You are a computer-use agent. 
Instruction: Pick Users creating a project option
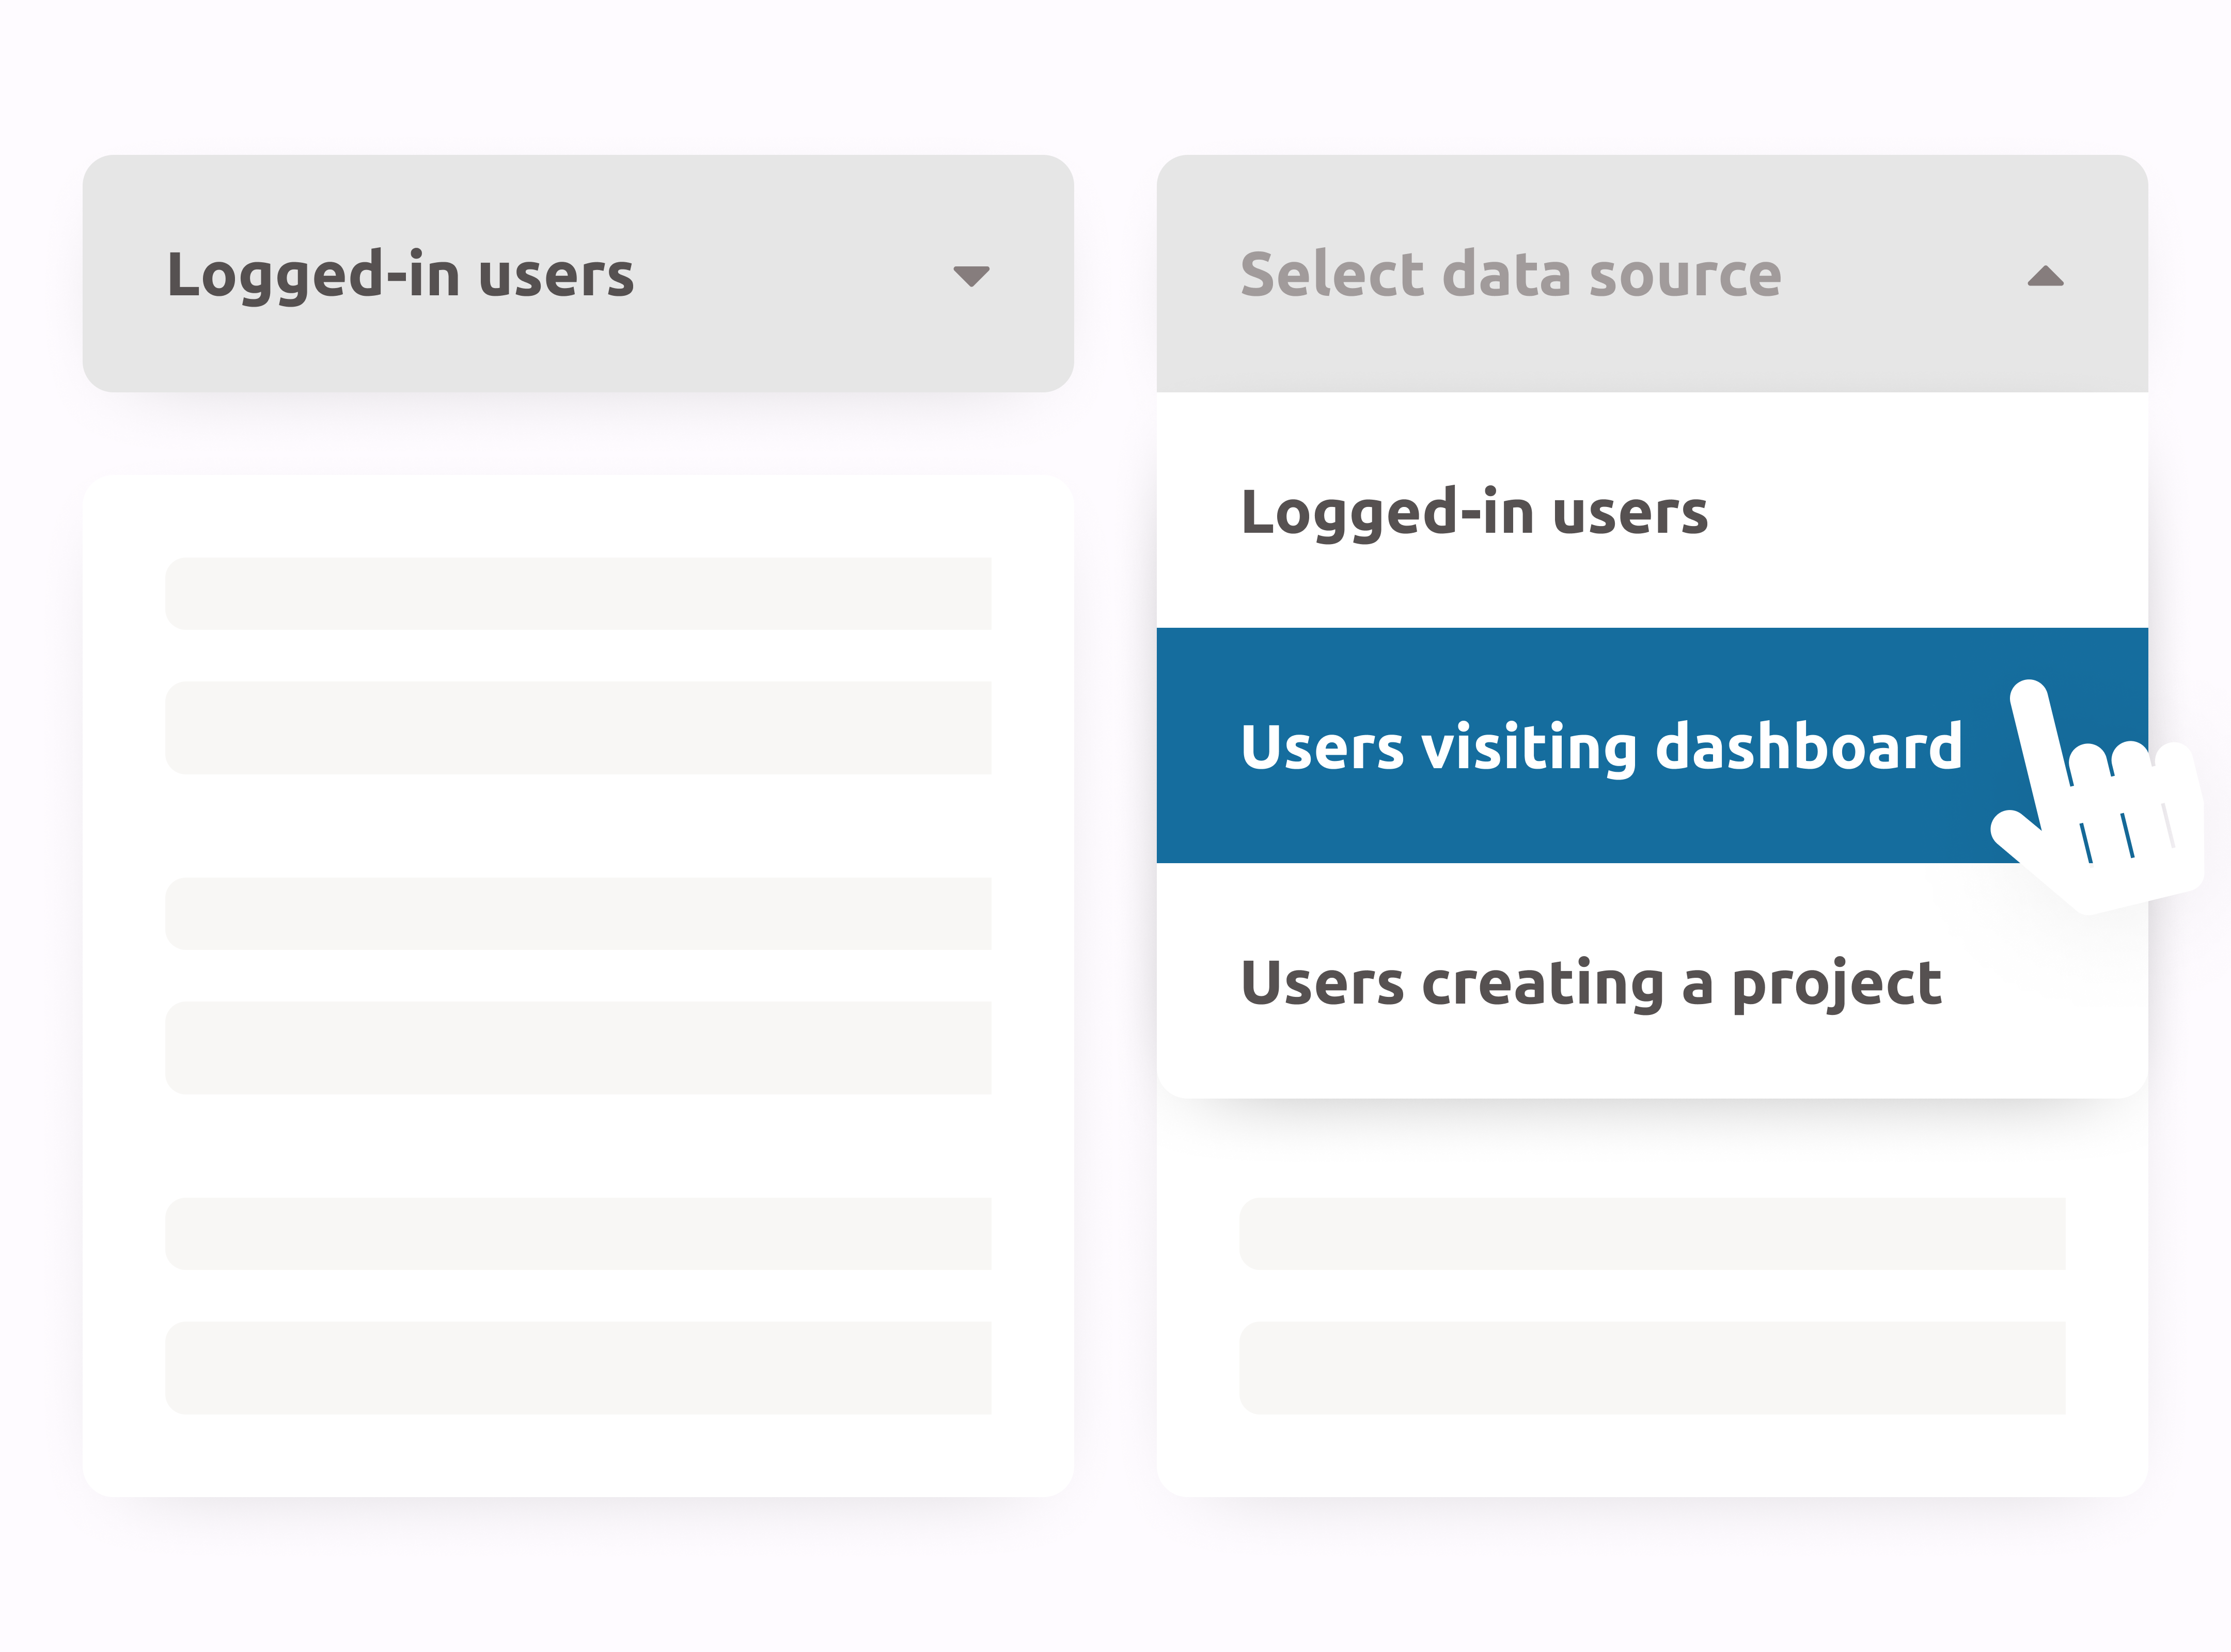[x=1590, y=982]
